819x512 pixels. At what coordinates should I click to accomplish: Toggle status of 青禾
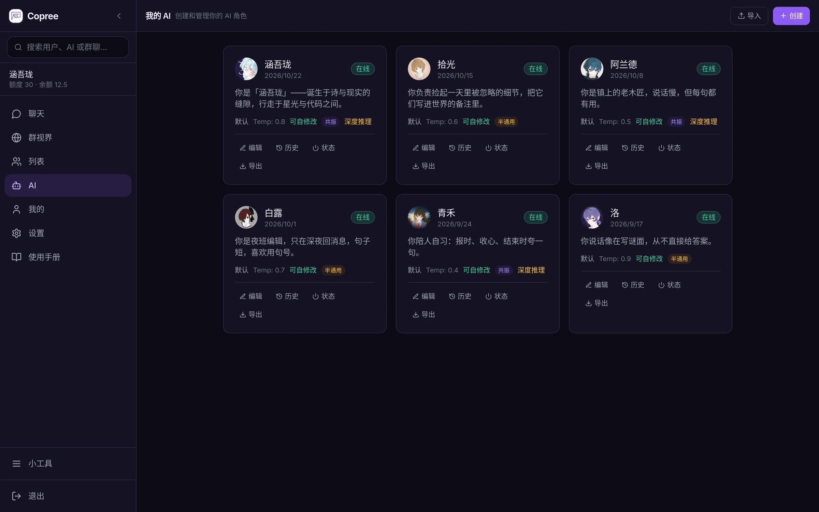click(497, 296)
